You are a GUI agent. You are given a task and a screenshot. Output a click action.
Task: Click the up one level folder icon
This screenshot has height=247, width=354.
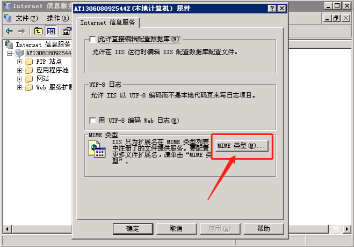point(38,31)
